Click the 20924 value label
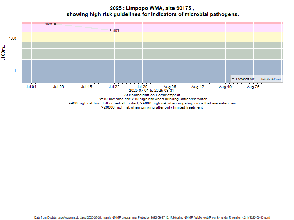The height and width of the screenshot is (220, 294). point(49,24)
